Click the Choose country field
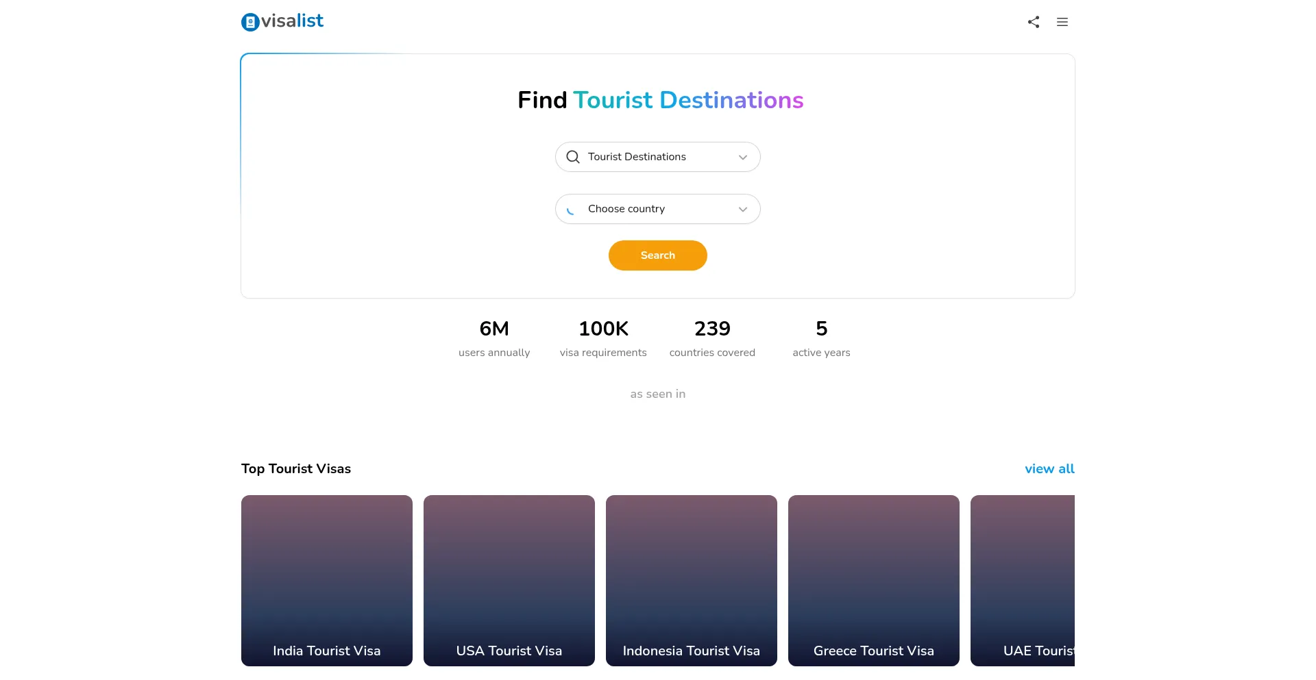This screenshot has width=1316, height=680. click(651, 209)
